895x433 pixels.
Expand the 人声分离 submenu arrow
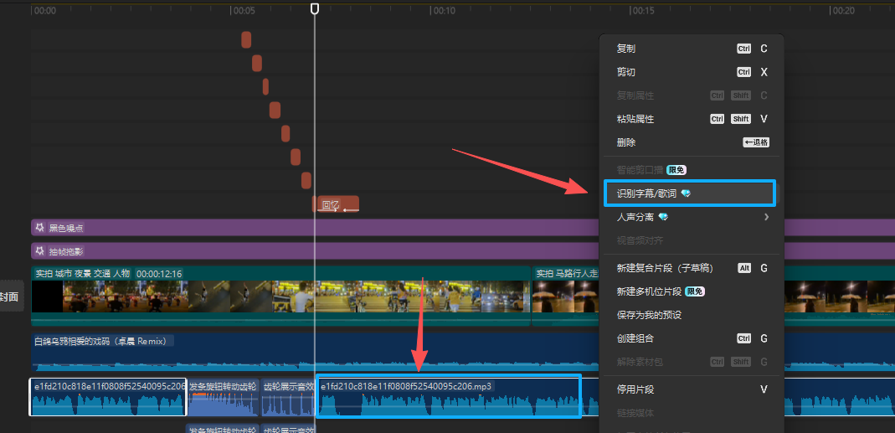(766, 217)
